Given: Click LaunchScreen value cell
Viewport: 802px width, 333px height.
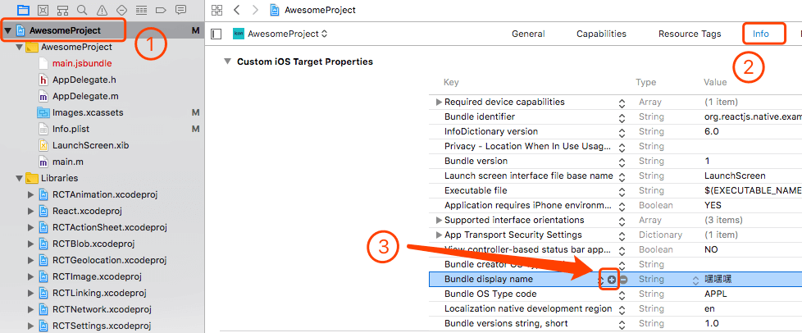Looking at the screenshot, I should tap(735, 176).
